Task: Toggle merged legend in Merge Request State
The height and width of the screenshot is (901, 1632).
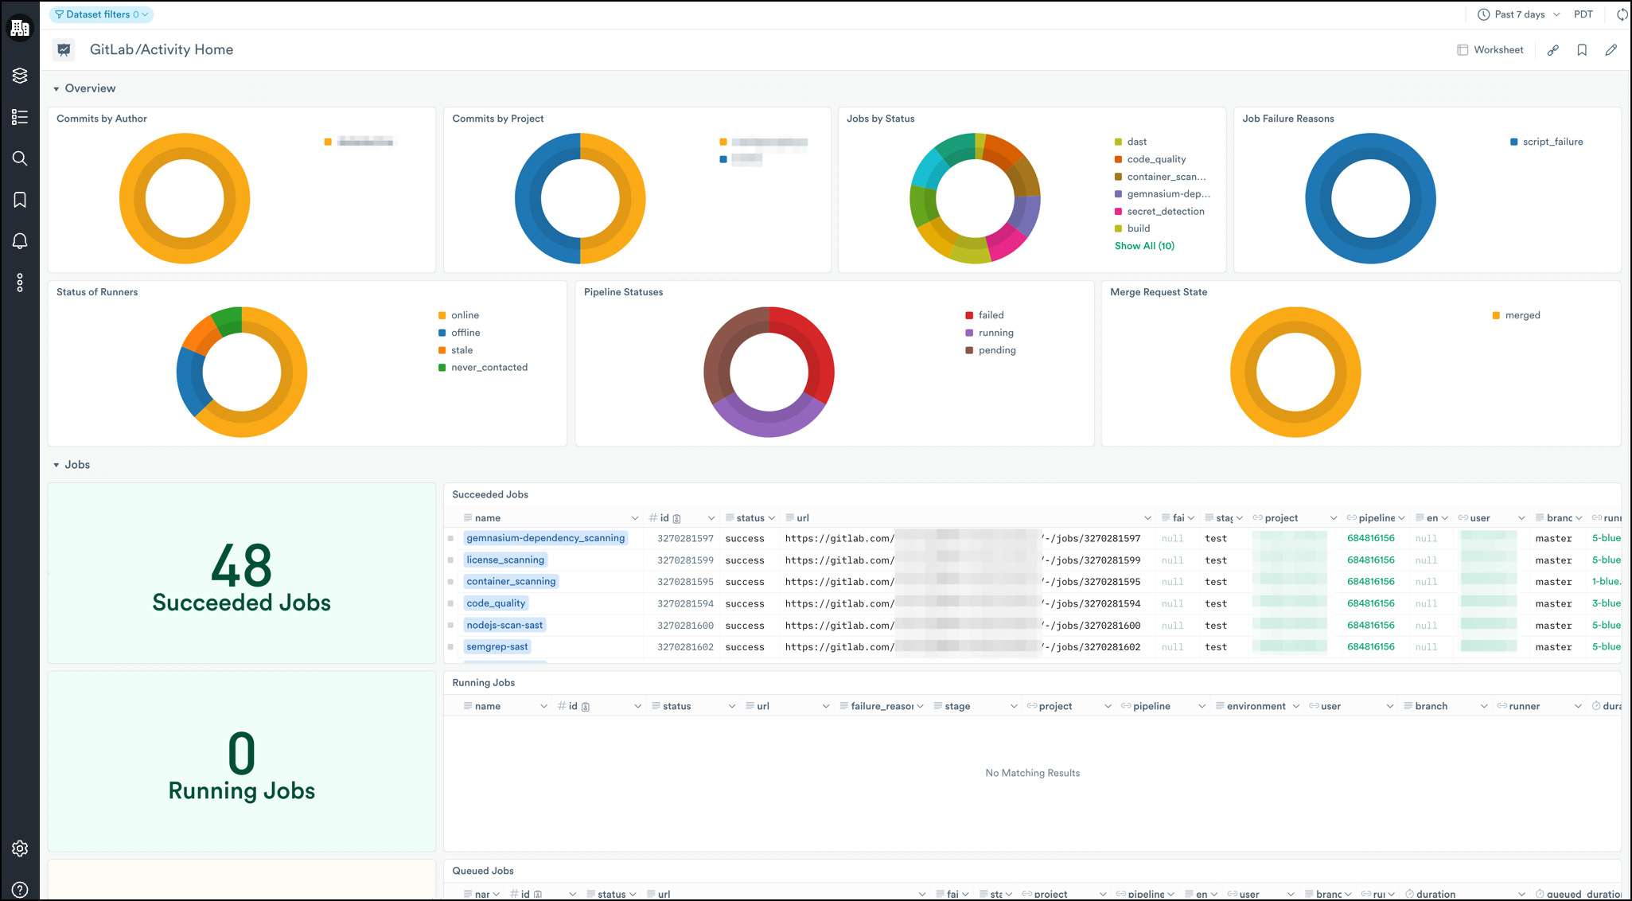Action: (1516, 315)
